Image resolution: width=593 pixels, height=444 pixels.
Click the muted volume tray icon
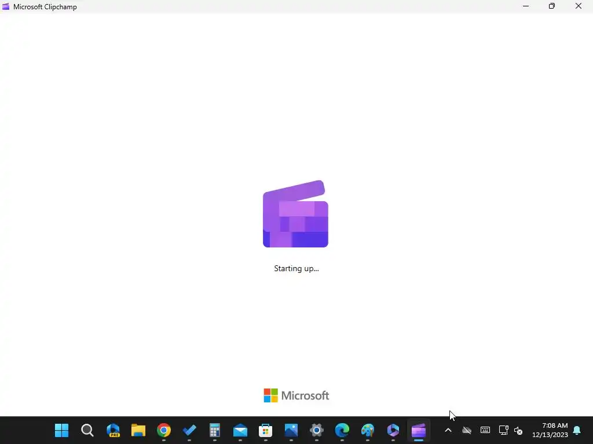pyautogui.click(x=518, y=430)
